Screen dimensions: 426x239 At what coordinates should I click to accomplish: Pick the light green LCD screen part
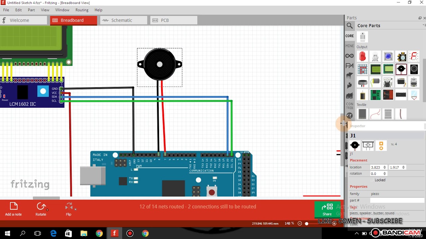[388, 69]
